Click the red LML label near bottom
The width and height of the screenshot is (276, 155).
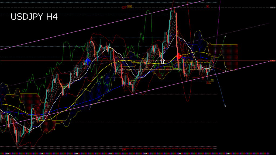click(125, 149)
